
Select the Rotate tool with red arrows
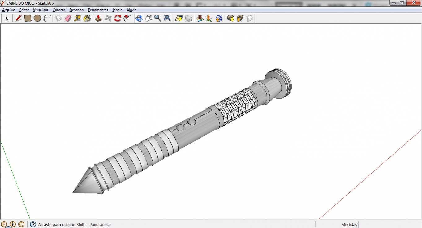(118, 19)
